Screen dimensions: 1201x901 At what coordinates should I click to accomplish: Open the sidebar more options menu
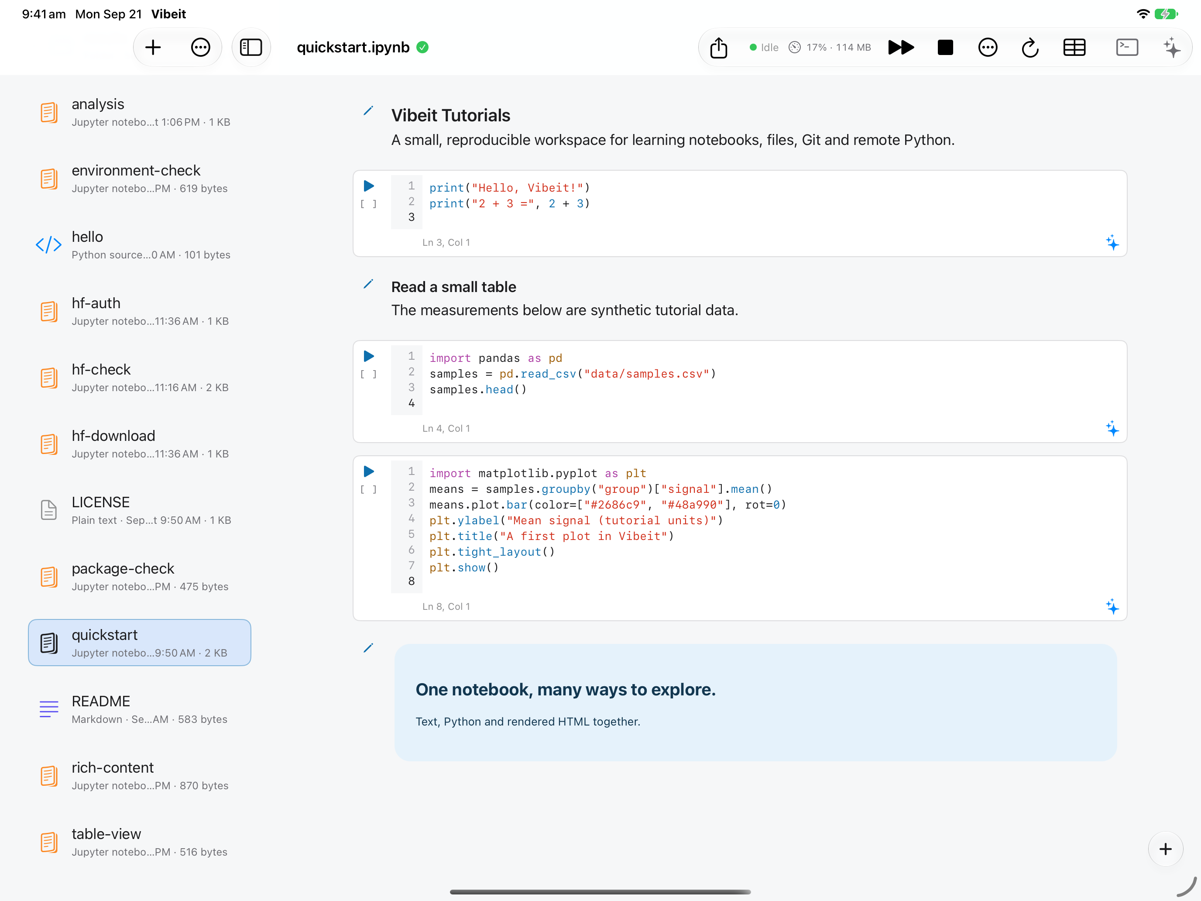(x=200, y=47)
